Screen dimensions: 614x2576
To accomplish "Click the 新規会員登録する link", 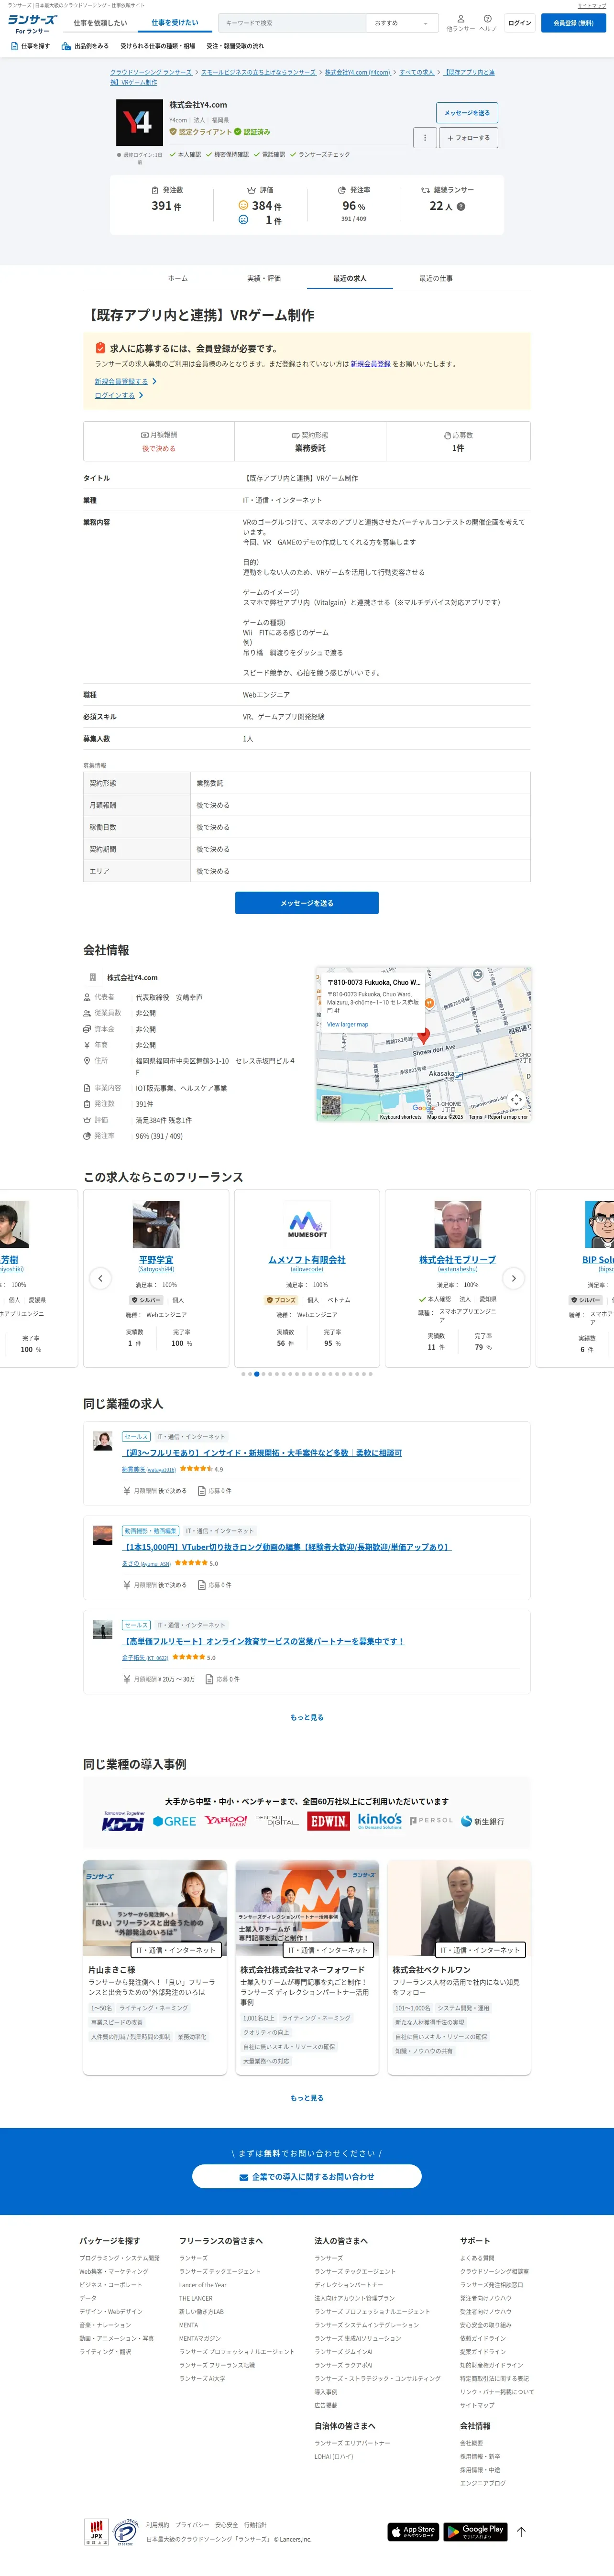I will (122, 381).
